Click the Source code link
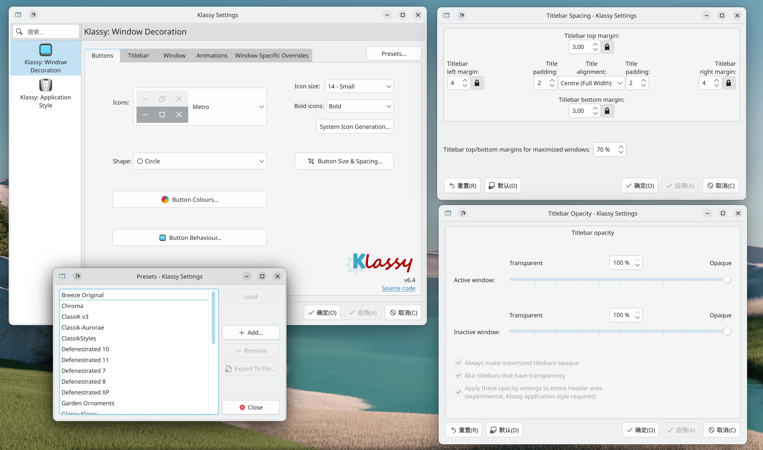763x450 pixels. [398, 288]
